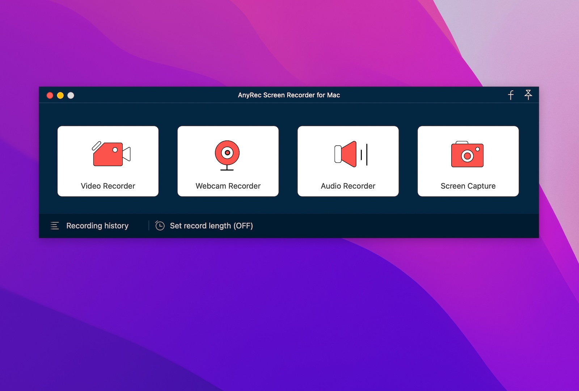Select the Audio Recorder speaker icon

coord(348,154)
